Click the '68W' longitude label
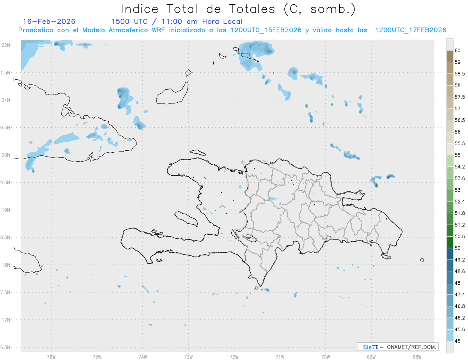468x362 pixels. pyautogui.click(x=417, y=357)
